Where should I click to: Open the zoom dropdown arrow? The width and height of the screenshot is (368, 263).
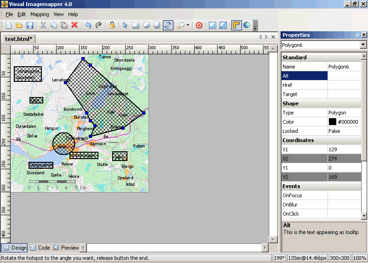tap(188, 25)
